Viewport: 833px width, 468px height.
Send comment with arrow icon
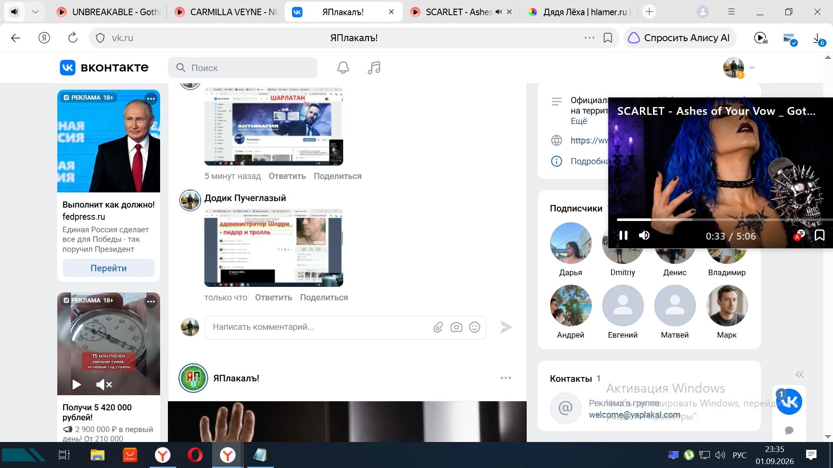tap(506, 327)
